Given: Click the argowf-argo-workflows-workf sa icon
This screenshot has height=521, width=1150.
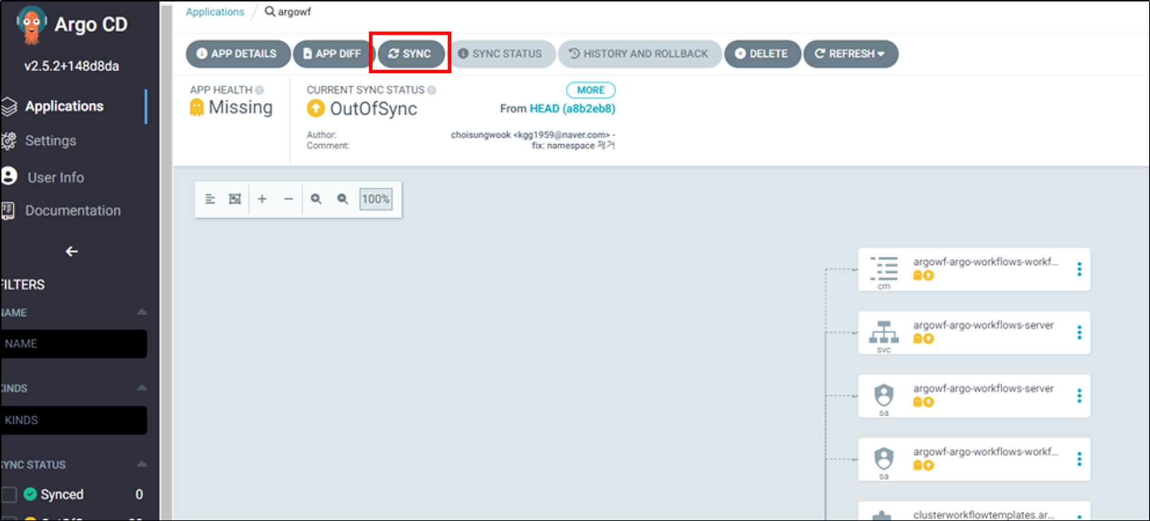Looking at the screenshot, I should point(884,458).
